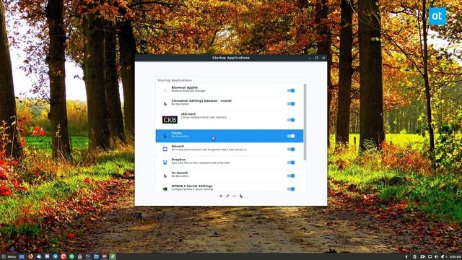Open Telegram from the panel
Image resolution: width=462 pixels, height=260 pixels.
(55, 256)
